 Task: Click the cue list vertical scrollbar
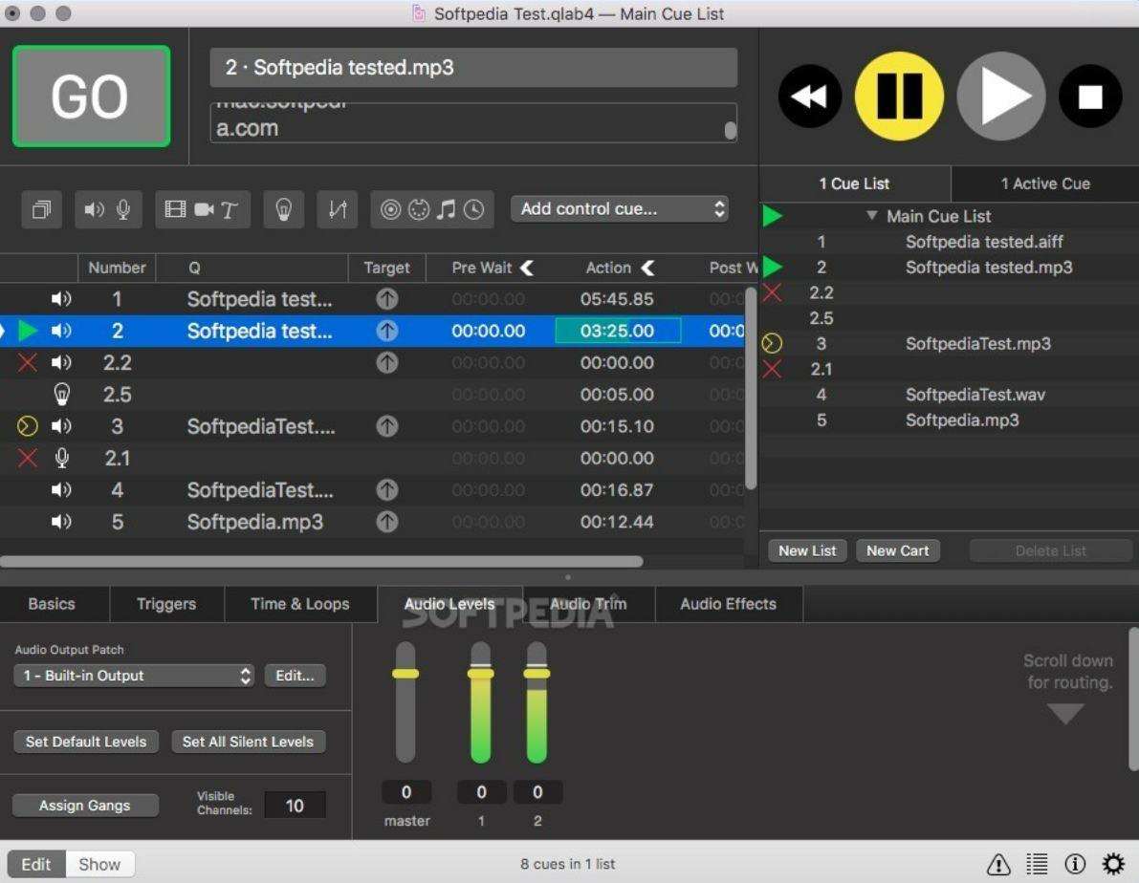[x=751, y=389]
